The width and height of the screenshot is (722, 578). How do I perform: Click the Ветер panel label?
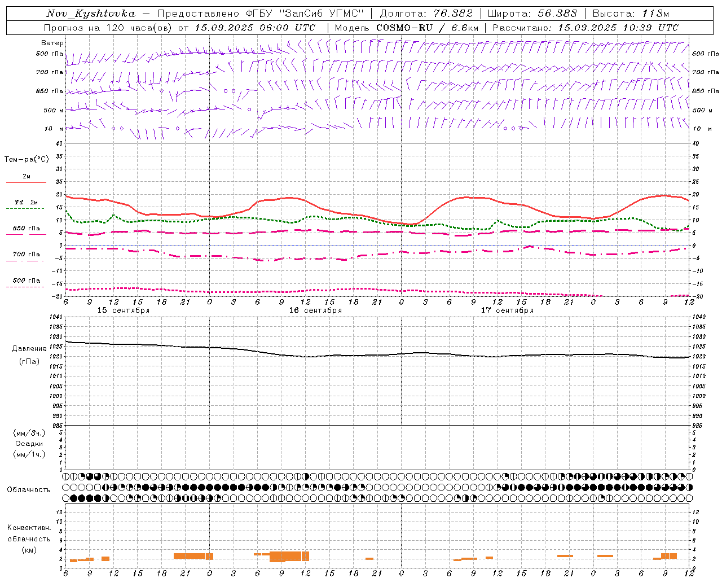pos(52,43)
